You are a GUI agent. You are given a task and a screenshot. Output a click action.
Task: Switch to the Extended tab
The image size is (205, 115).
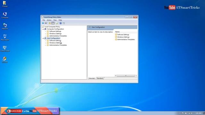[92, 78]
